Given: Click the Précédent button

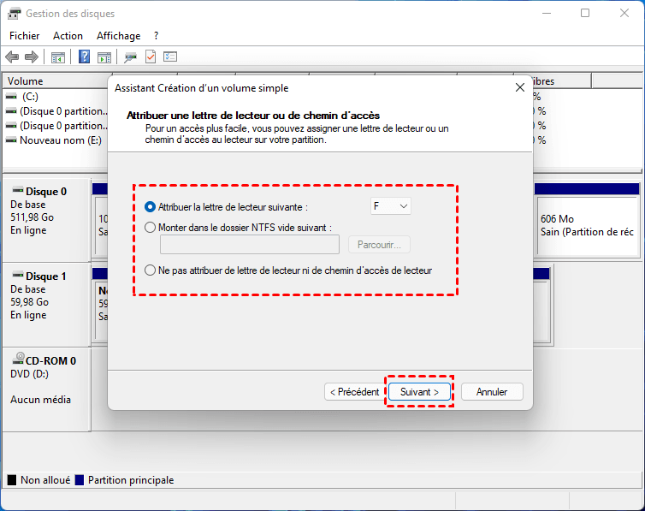Looking at the screenshot, I should click(355, 392).
